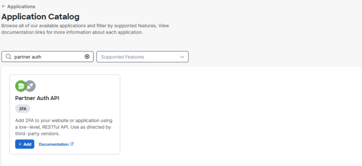Click the Partner Auth API card description text
This screenshot has width=362, height=166.
[64, 127]
